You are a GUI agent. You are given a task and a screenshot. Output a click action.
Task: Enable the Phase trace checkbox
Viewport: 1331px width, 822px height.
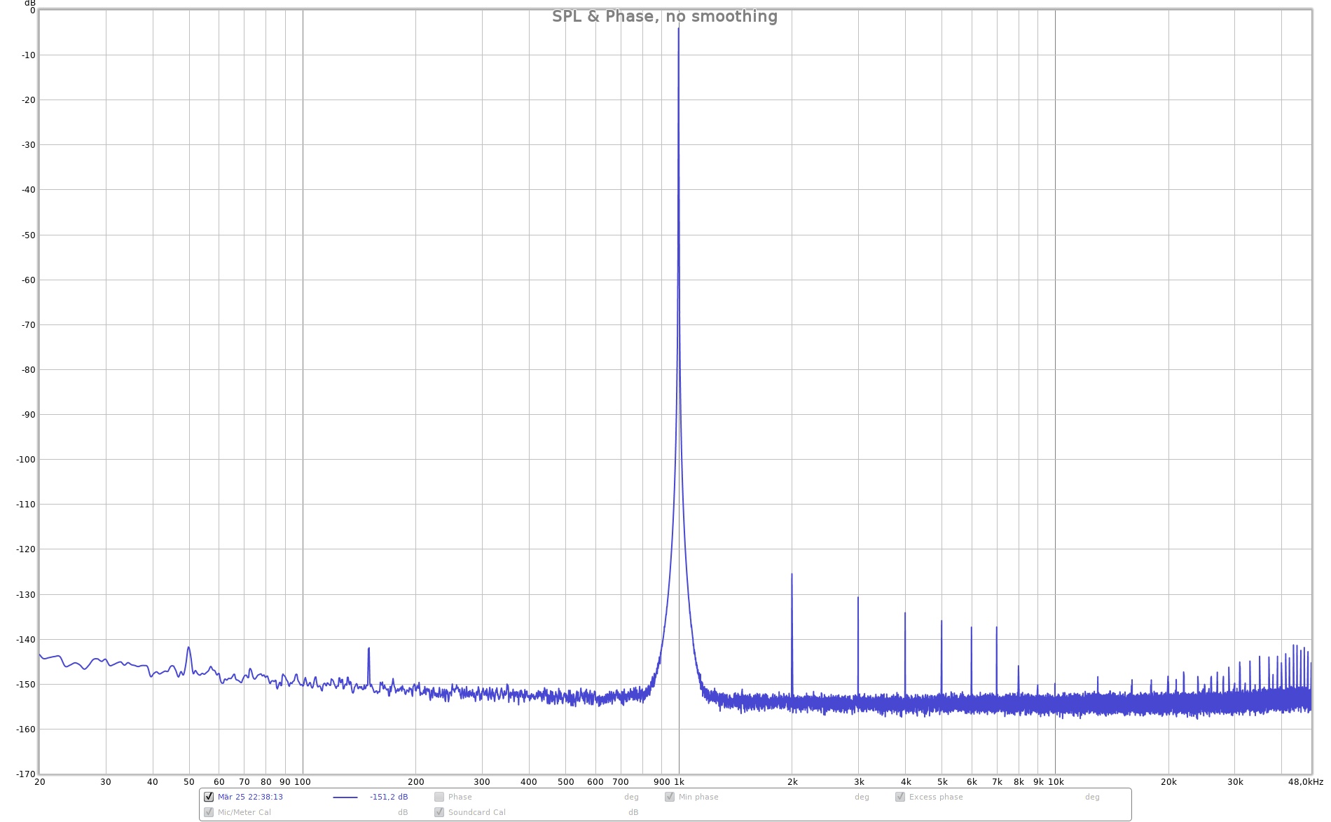[439, 797]
